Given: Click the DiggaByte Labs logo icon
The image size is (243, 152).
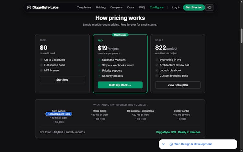Looking at the screenshot, I should click(x=29, y=7).
